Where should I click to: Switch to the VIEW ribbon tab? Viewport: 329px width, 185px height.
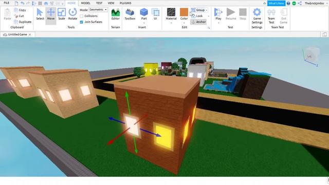(x=111, y=3)
